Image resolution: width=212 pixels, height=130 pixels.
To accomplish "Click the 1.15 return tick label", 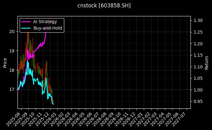I will click(x=197, y=55).
